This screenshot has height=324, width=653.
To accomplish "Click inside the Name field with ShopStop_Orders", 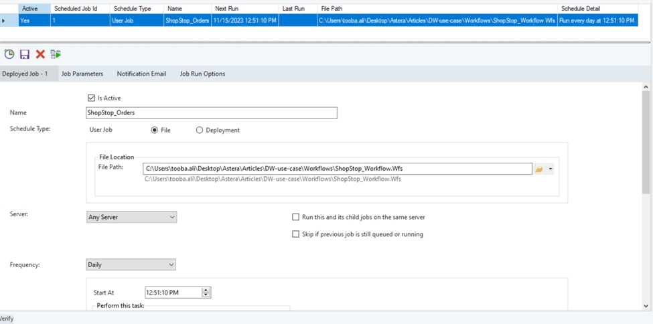I will pos(211,112).
